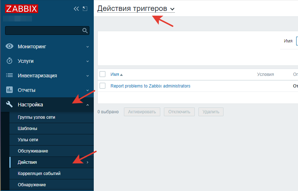Screen dimensions: 298x191
Task: Open Мониторинг menu section
Action: tap(47, 46)
